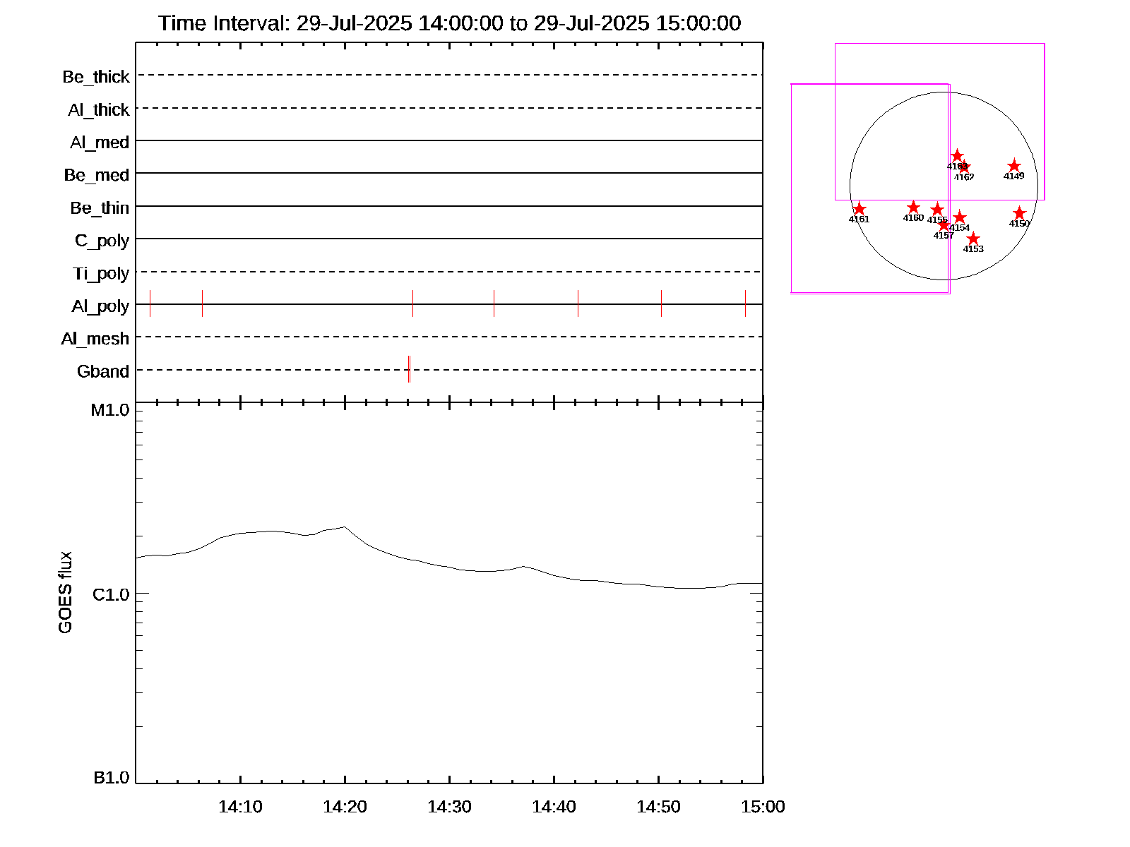Click the M1.0 flux level label
This screenshot has height=847, width=1130.
coord(110,410)
